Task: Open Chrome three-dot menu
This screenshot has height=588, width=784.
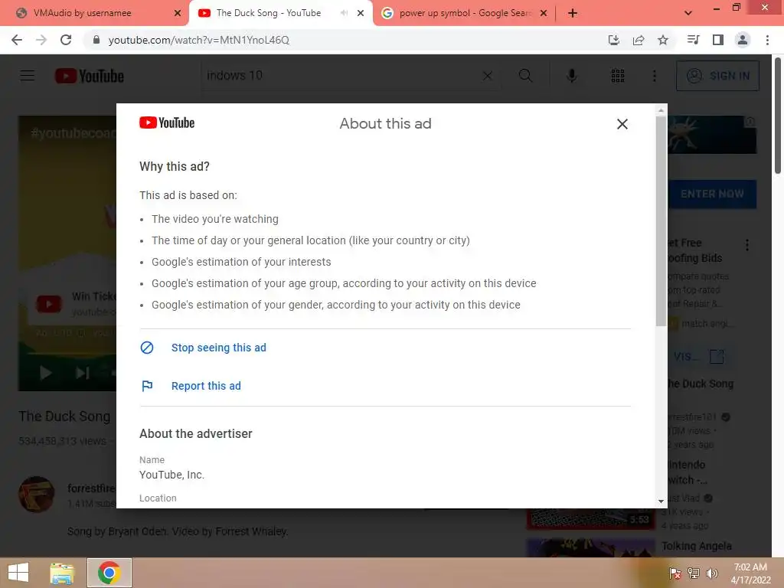Action: coord(767,40)
